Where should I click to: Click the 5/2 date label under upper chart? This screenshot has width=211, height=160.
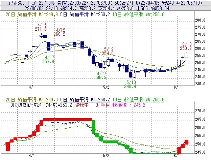(106, 87)
